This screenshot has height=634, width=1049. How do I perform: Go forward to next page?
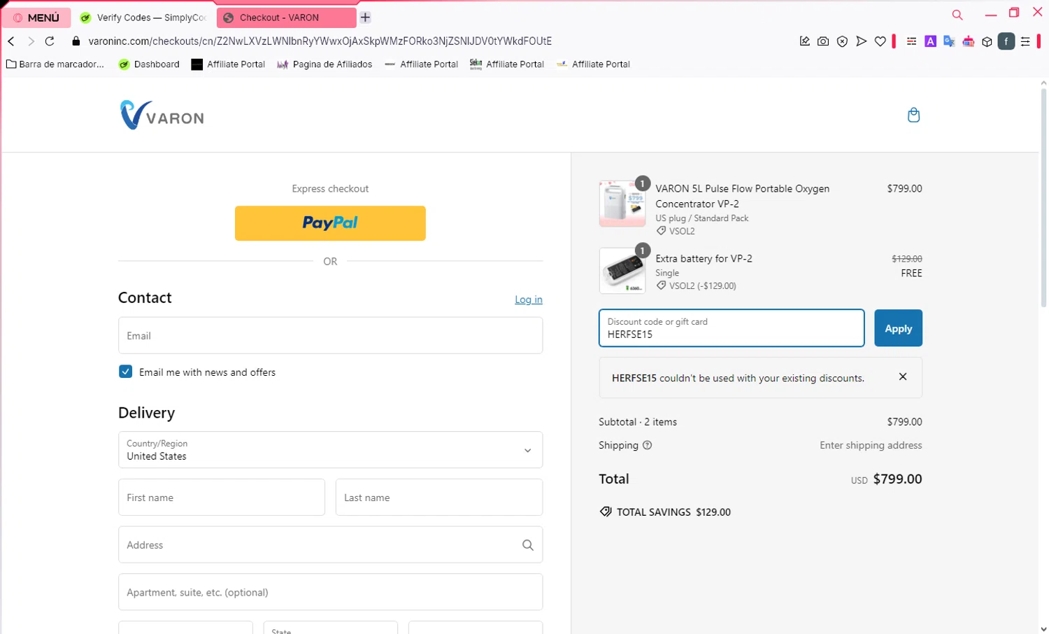(x=31, y=41)
